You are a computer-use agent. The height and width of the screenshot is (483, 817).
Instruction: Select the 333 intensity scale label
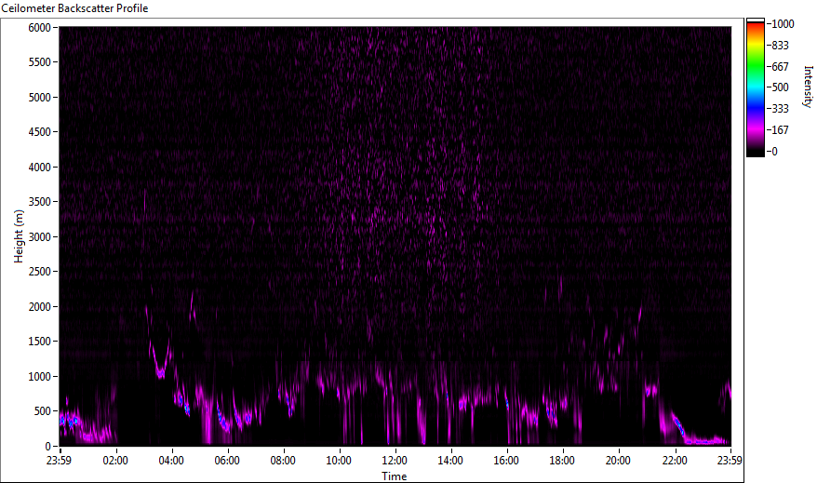(780, 109)
